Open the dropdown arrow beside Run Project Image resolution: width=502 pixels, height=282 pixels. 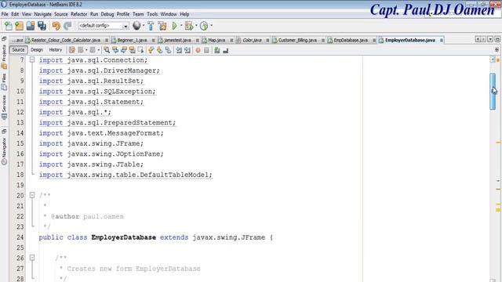(181, 26)
